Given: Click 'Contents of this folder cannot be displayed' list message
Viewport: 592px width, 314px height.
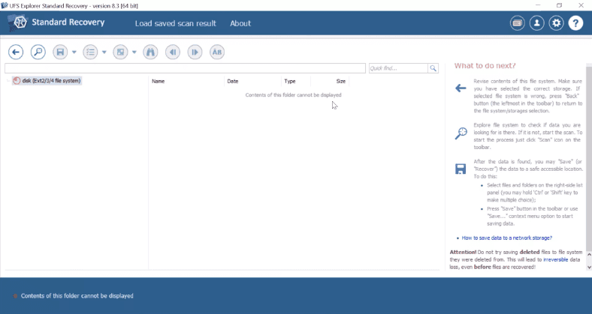Looking at the screenshot, I should click(293, 95).
